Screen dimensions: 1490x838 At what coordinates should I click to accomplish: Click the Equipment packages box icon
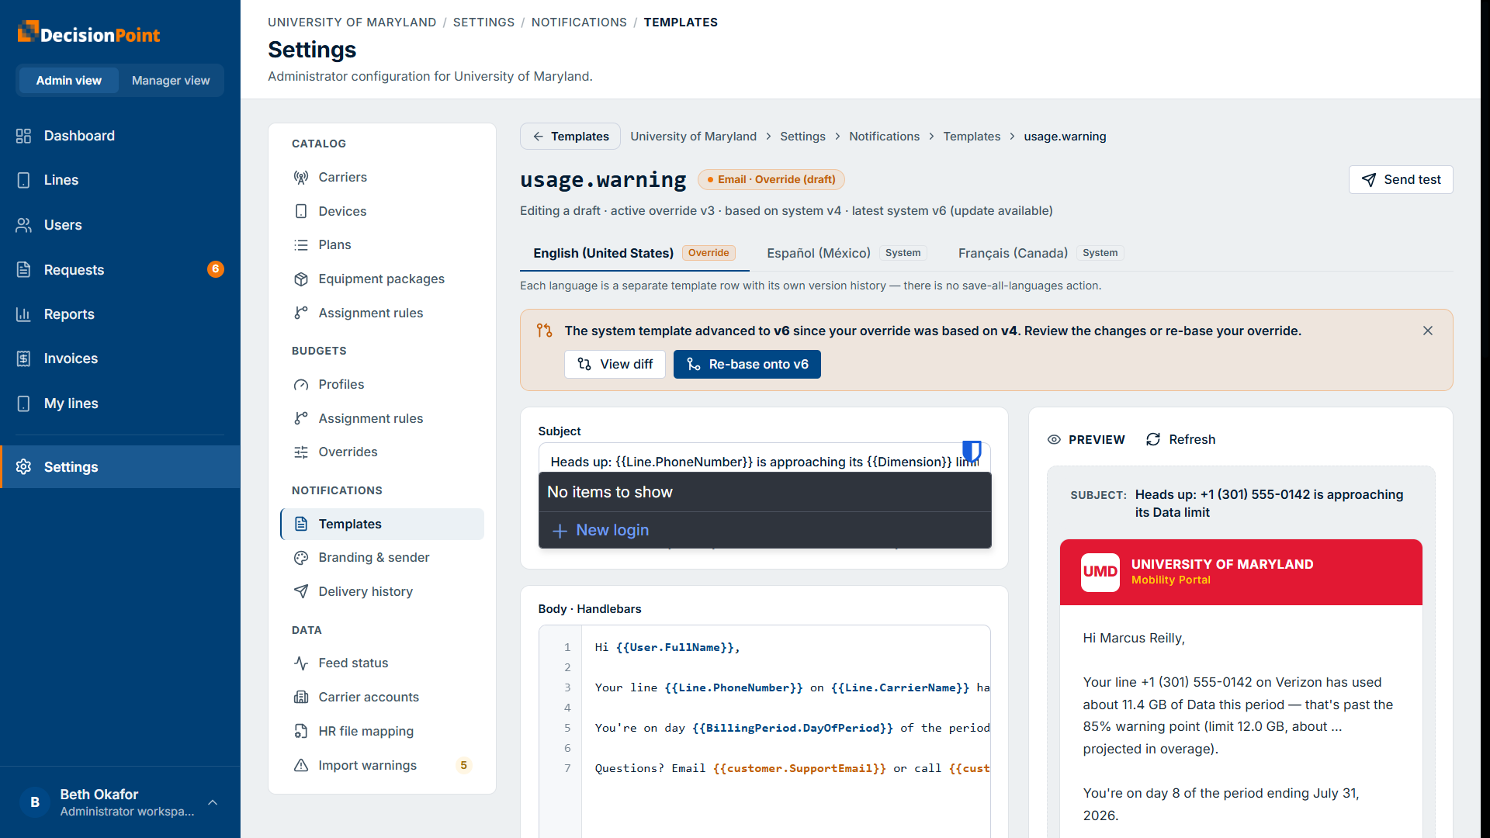[x=301, y=279]
